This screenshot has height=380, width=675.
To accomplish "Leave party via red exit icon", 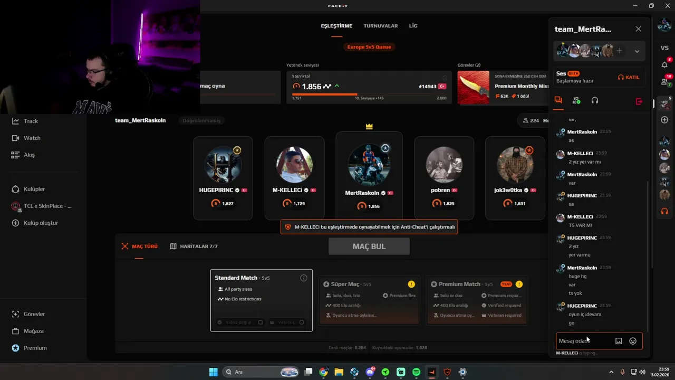I will (x=639, y=101).
